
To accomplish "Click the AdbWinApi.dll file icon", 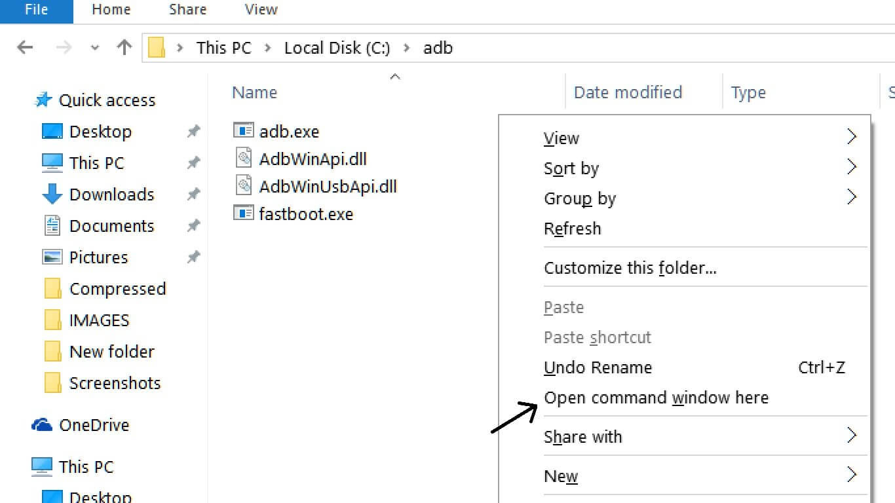I will click(243, 158).
